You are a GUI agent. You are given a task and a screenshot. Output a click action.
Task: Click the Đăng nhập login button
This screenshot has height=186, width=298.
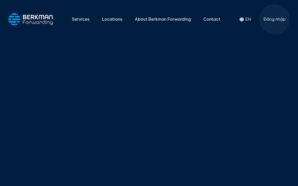coord(274,19)
